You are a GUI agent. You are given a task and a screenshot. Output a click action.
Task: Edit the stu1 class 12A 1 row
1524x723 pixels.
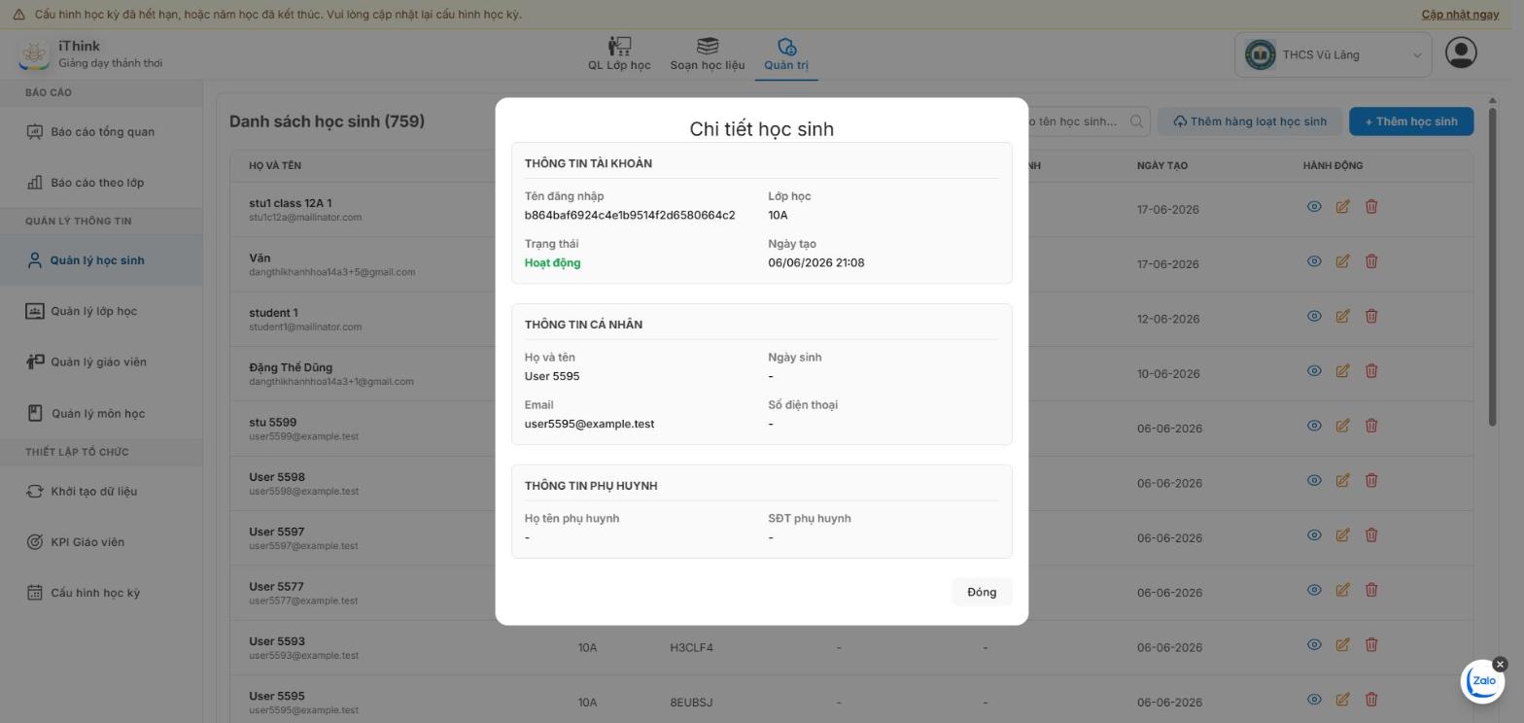click(1342, 207)
